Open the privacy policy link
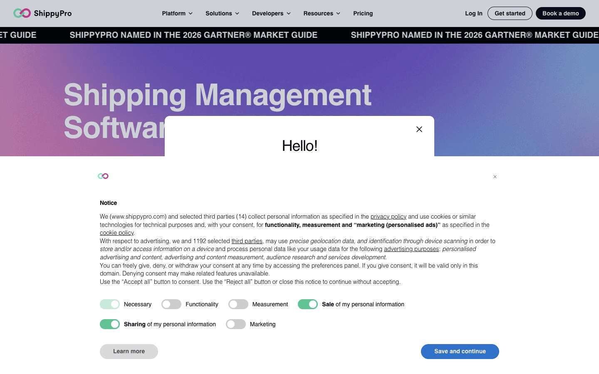Image resolution: width=599 pixels, height=374 pixels. (389, 217)
